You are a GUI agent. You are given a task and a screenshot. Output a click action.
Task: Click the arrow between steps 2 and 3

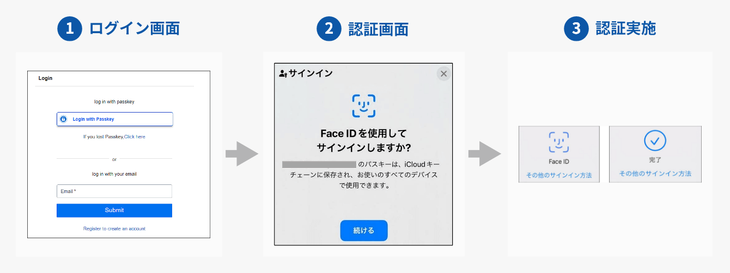(x=485, y=154)
